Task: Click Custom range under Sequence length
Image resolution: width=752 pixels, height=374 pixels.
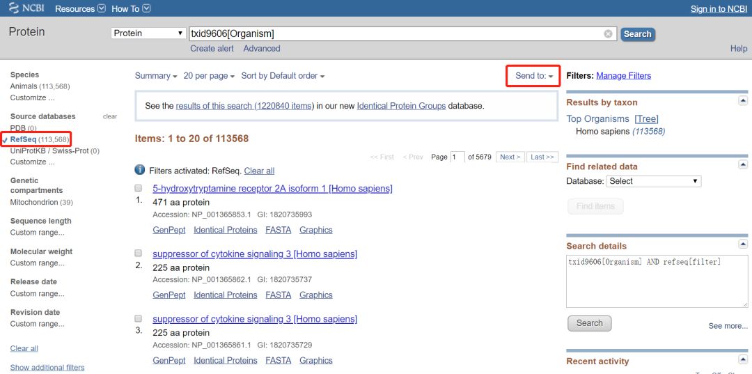Action: (x=38, y=233)
